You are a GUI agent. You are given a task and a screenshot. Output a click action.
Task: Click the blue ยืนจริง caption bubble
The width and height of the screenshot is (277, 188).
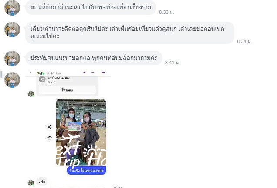coord(86,170)
